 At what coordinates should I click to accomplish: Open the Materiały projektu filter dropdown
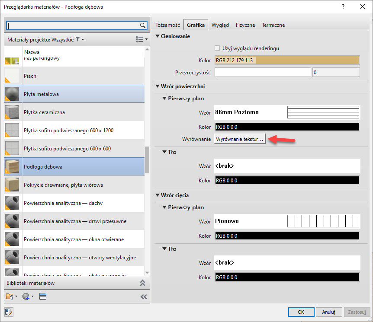(80, 39)
